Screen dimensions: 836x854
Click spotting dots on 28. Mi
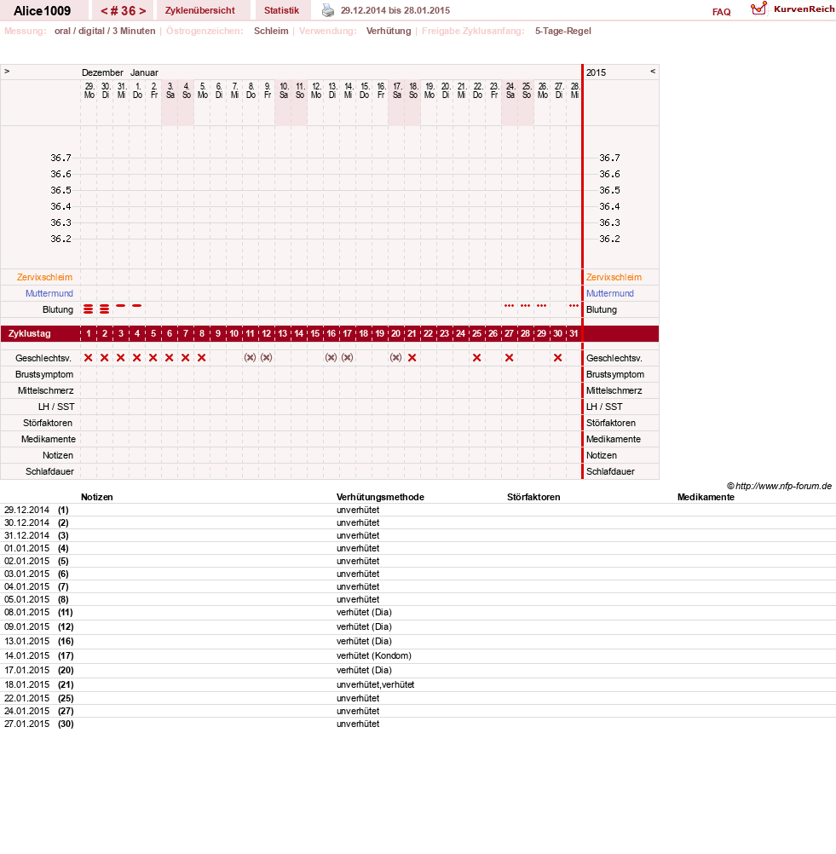point(574,305)
